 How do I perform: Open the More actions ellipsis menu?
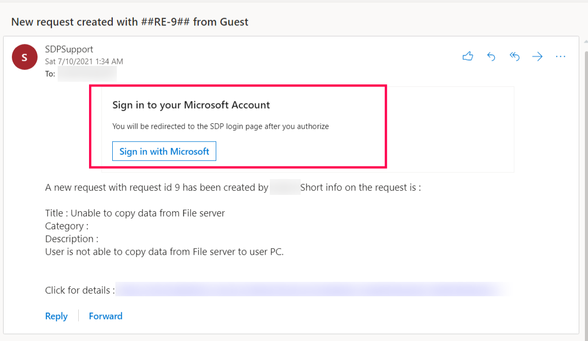[x=561, y=57]
